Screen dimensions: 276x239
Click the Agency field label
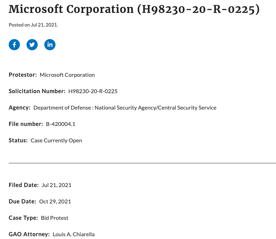pos(20,107)
